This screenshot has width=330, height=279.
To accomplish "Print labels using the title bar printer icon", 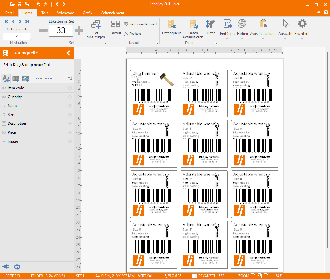I will [x=27, y=4].
